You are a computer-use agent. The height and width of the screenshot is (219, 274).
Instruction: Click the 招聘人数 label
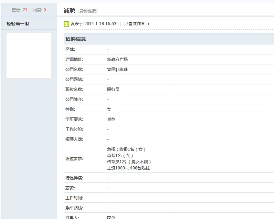coord(74,139)
